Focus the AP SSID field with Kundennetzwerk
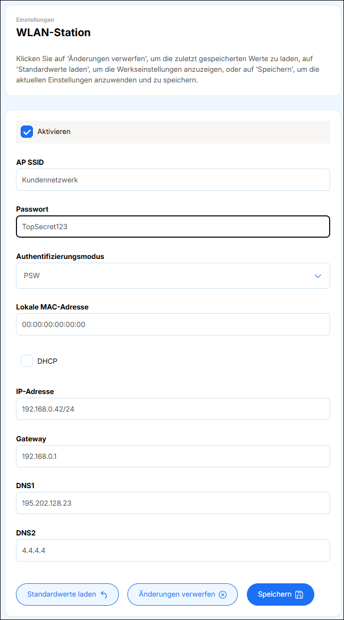This screenshot has width=344, height=620. (173, 180)
